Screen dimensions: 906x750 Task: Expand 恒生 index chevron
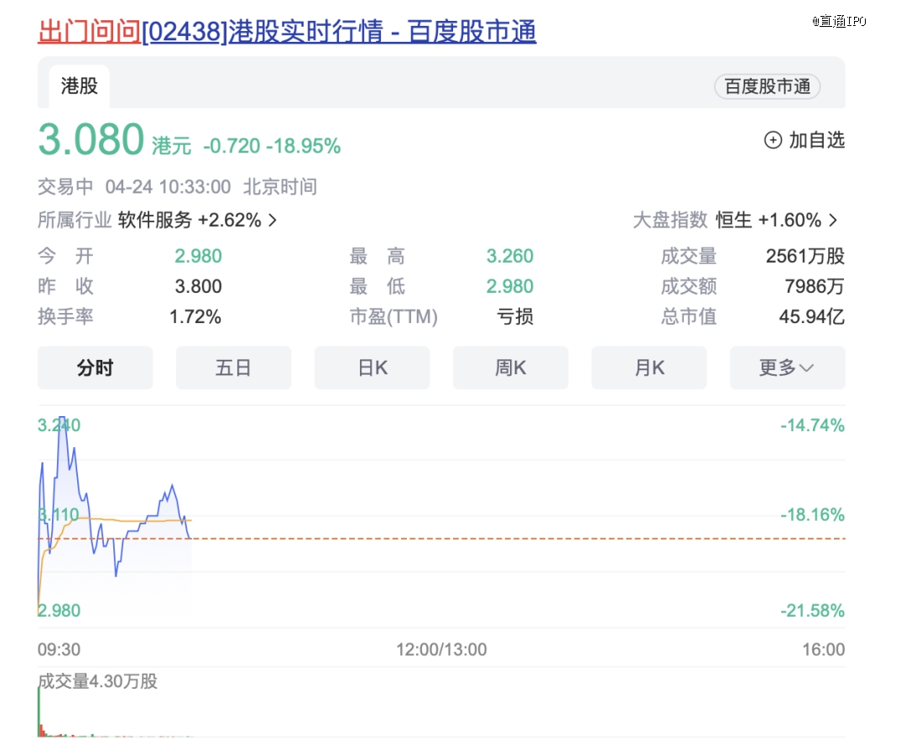pyautogui.click(x=833, y=221)
